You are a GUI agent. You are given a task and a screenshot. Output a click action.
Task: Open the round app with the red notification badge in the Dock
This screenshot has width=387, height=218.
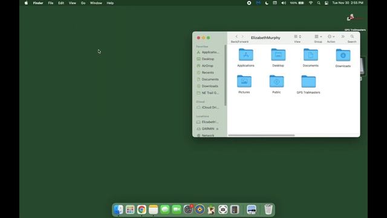188,210
